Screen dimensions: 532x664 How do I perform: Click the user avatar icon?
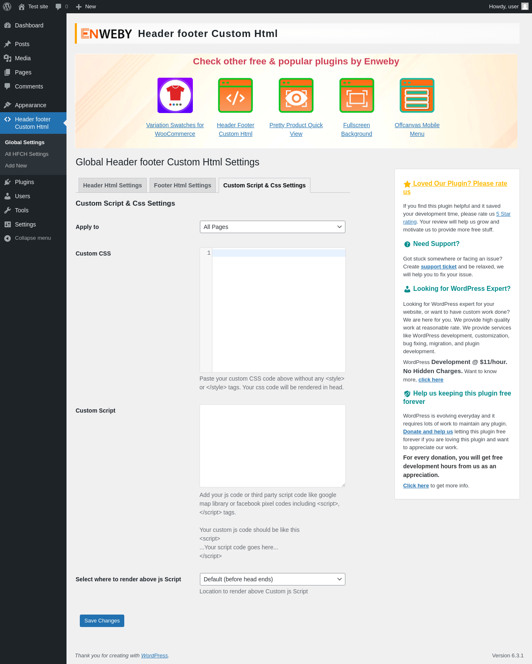click(525, 6)
